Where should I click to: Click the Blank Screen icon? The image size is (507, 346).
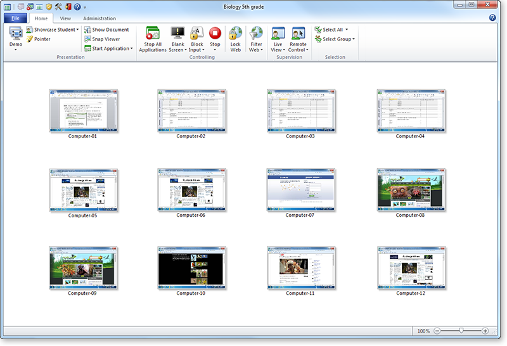tap(177, 34)
